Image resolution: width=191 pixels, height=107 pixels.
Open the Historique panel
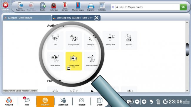click(54, 7)
